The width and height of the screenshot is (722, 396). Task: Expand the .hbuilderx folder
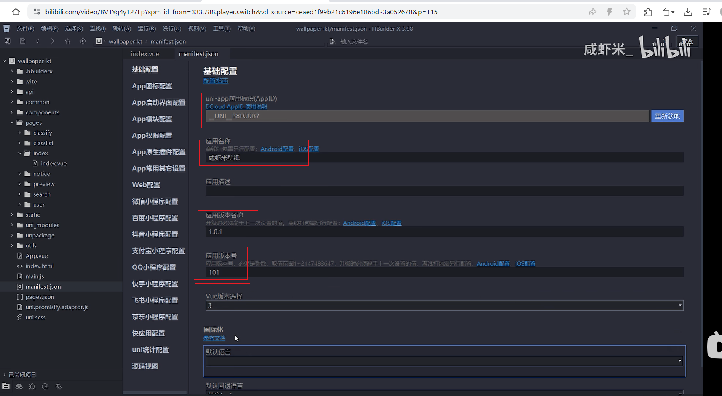coord(12,71)
